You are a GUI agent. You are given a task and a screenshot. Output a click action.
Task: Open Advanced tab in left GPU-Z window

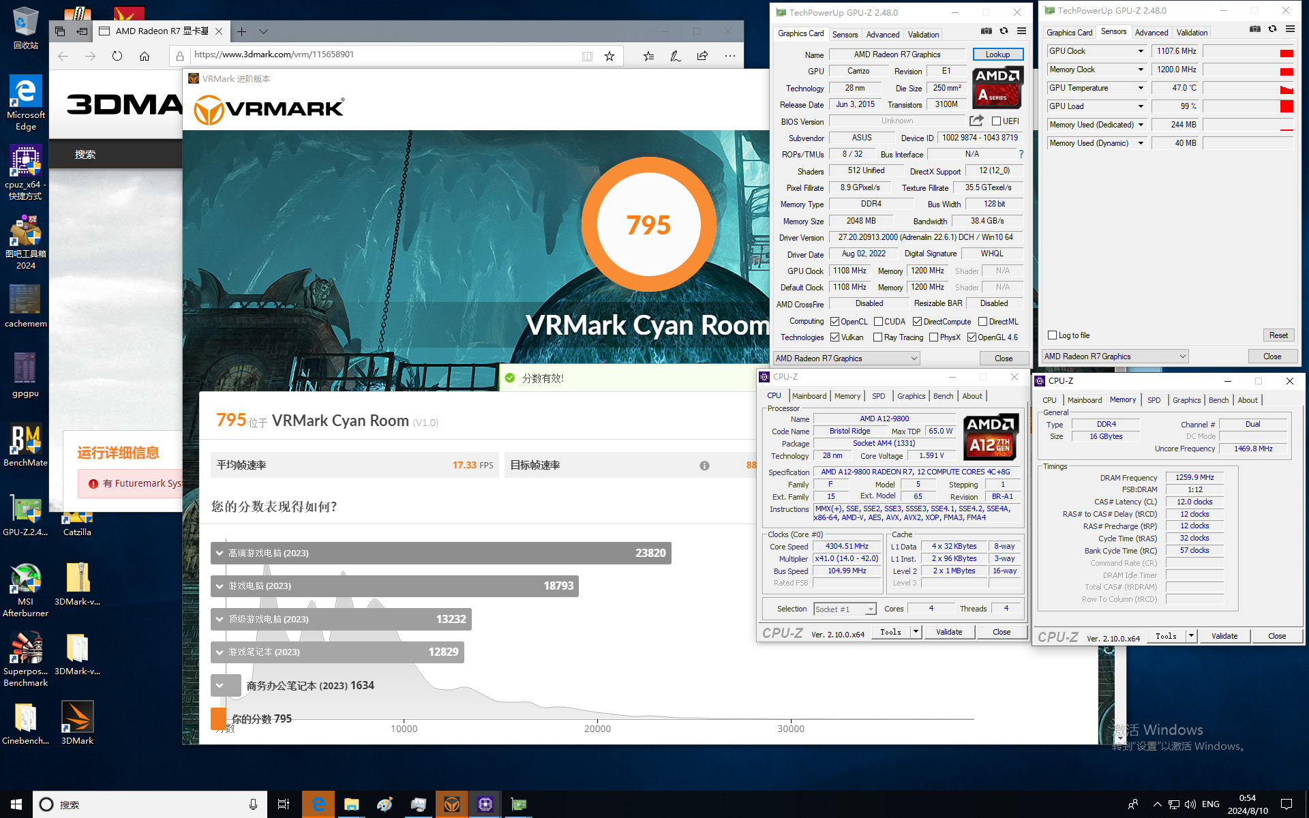coord(883,35)
